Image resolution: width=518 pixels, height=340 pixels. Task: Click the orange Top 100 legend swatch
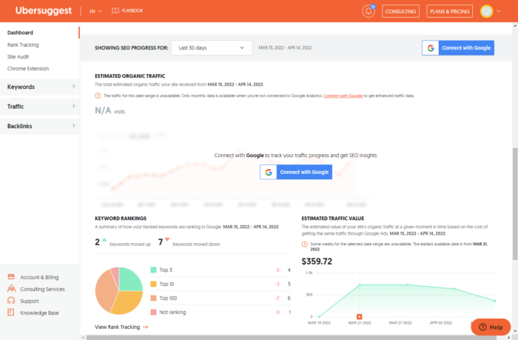[153, 298]
